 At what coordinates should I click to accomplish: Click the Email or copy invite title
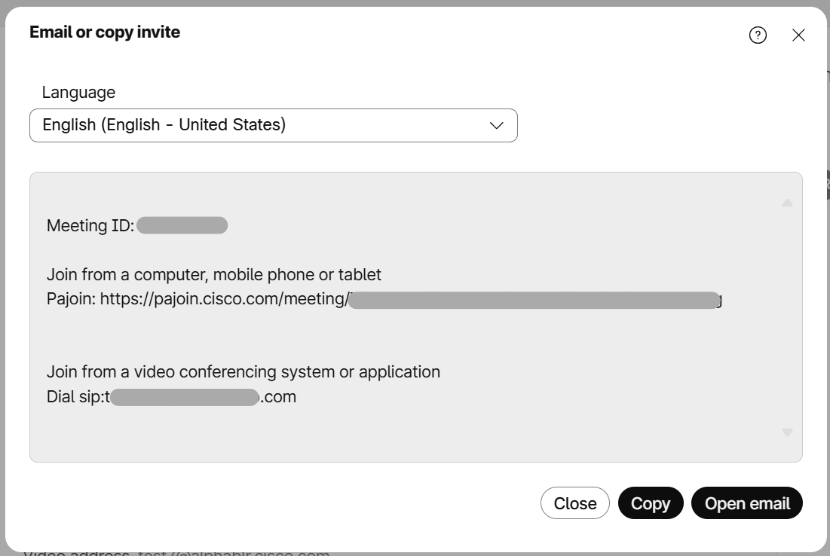[103, 32]
